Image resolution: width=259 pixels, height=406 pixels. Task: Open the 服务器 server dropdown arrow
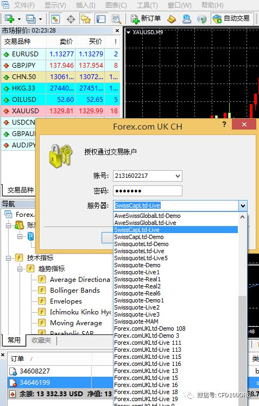(243, 206)
